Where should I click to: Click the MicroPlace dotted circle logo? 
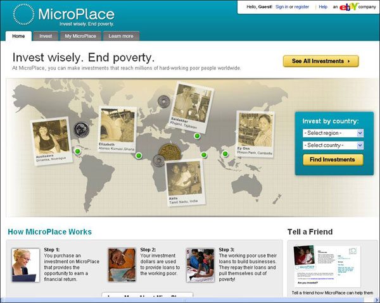coord(23,15)
